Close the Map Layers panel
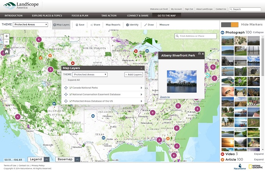Screen dimensions: 265x173 [x=141, y=68]
